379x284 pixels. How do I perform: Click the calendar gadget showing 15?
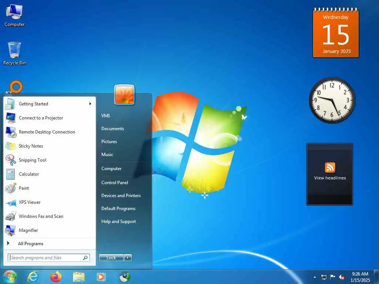(x=336, y=33)
